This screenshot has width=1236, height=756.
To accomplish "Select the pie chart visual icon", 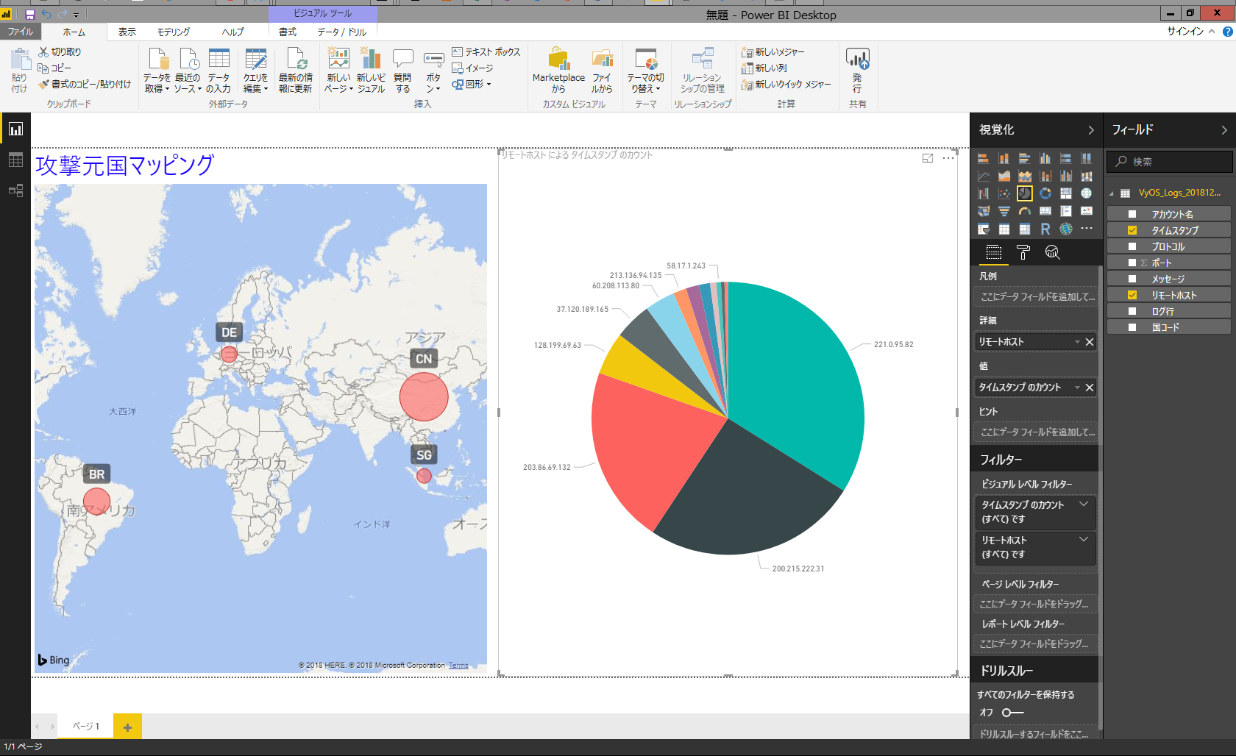I will click(1025, 193).
